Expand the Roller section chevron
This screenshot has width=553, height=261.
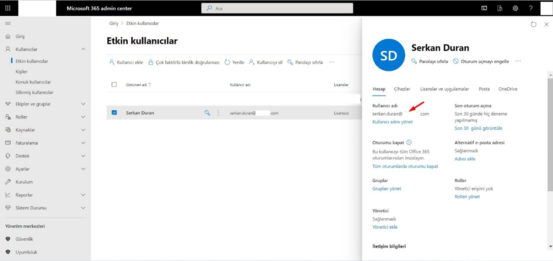[x=83, y=117]
